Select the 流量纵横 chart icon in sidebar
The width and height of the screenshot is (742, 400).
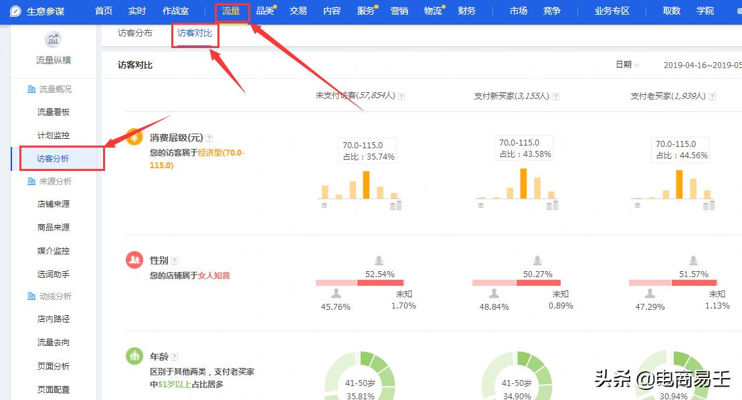pyautogui.click(x=54, y=40)
